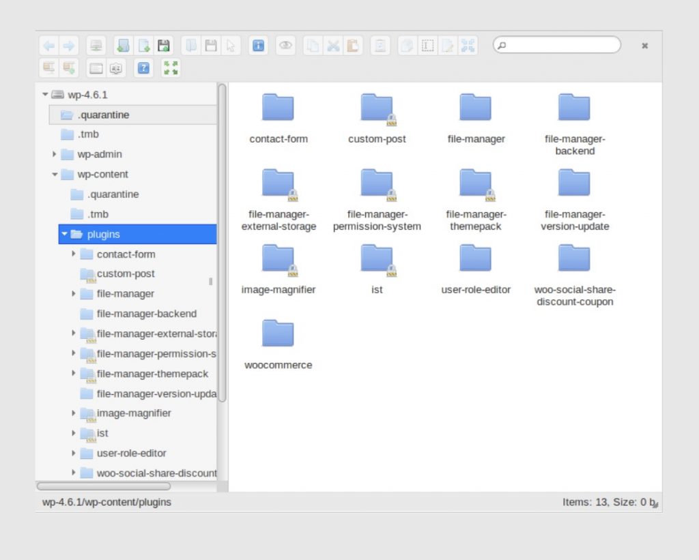This screenshot has height=560, width=699.
Task: Expand file-manager-themepack arrow in tree
Action: (x=74, y=373)
